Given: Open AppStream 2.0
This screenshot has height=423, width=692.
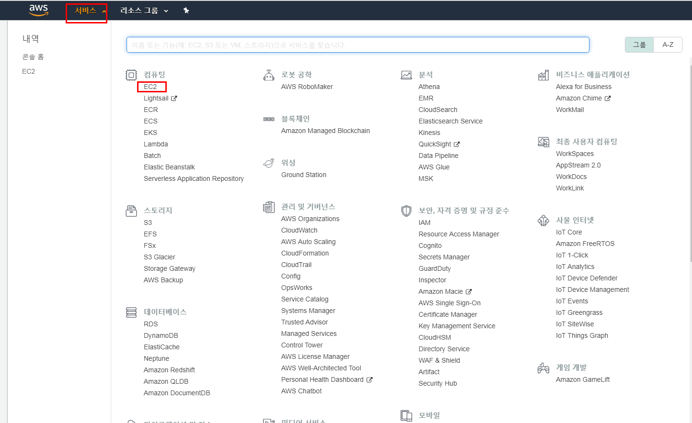Looking at the screenshot, I should pos(578,165).
